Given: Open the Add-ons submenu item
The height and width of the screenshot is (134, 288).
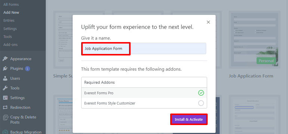Looking at the screenshot, I should pyautogui.click(x=10, y=45).
